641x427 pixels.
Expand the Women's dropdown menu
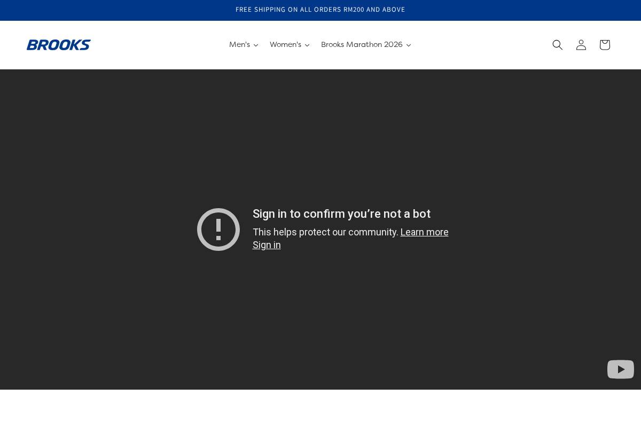pos(290,45)
